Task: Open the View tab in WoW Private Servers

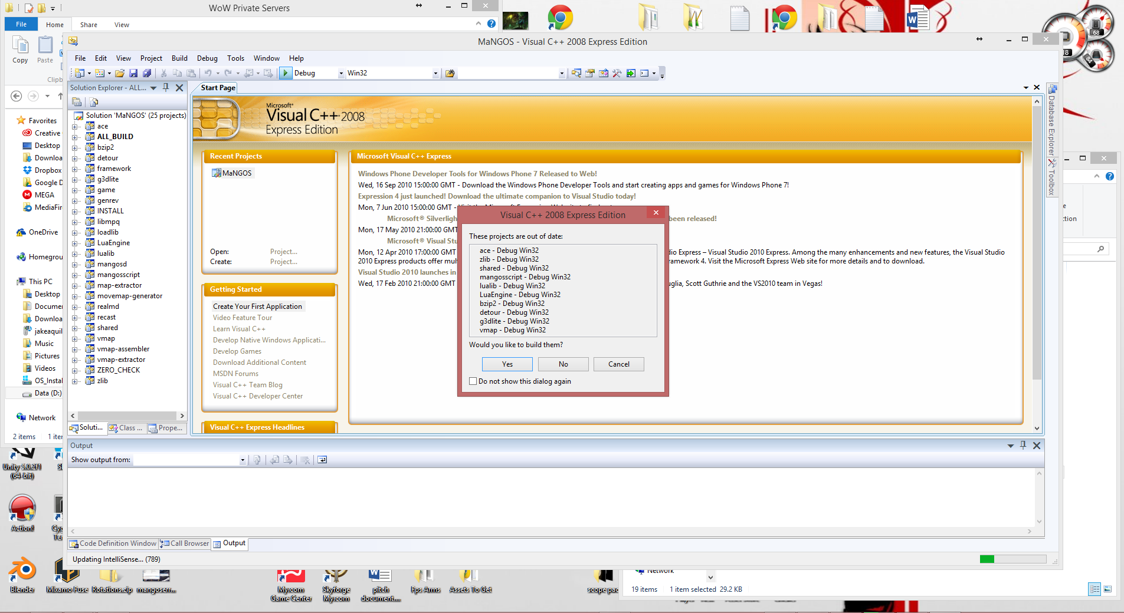Action: click(122, 25)
